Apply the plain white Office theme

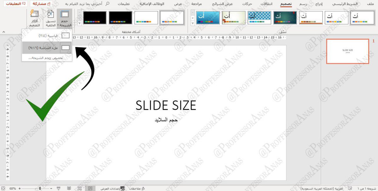point(363,18)
